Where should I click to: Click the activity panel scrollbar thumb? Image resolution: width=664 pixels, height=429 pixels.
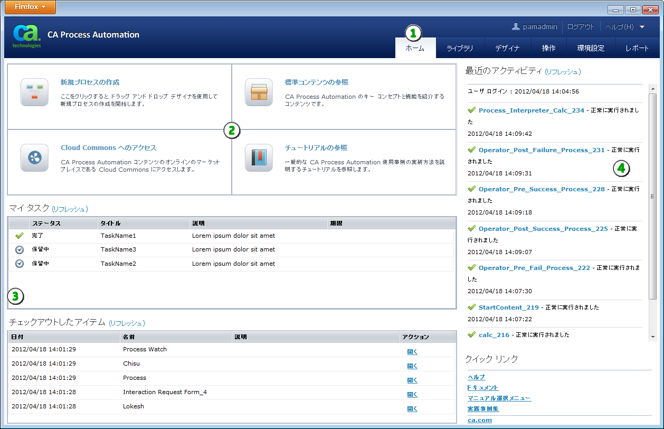[653, 196]
